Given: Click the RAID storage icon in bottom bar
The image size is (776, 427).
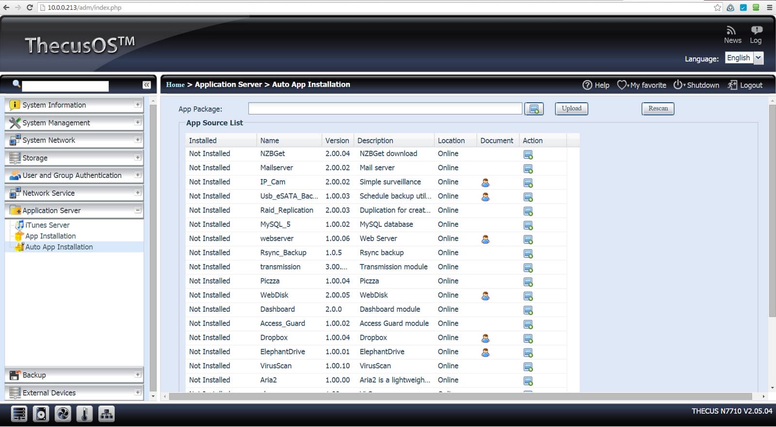Looking at the screenshot, I should pos(19,414).
